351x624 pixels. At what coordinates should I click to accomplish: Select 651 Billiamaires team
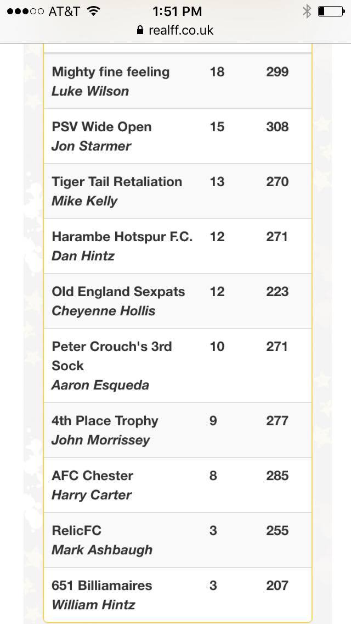tap(177, 594)
